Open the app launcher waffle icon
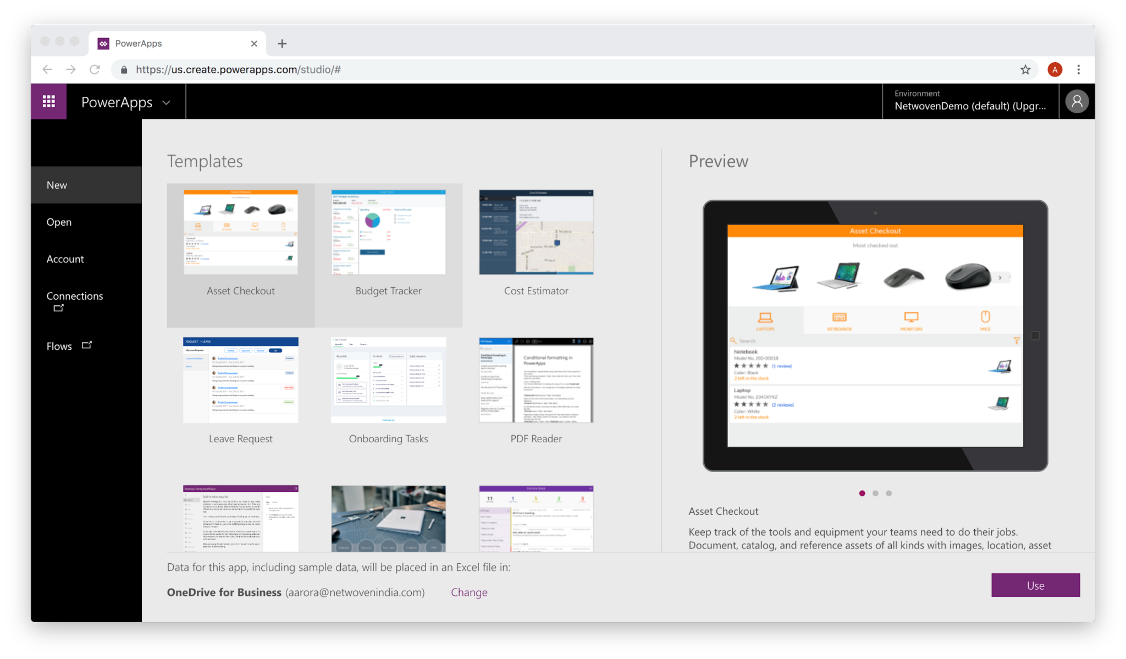1126x659 pixels. (49, 101)
